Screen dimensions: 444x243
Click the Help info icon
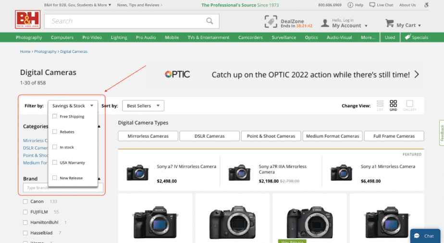tap(350, 5)
